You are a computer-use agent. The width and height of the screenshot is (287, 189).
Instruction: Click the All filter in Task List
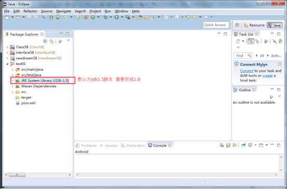pyautogui.click(x=262, y=56)
